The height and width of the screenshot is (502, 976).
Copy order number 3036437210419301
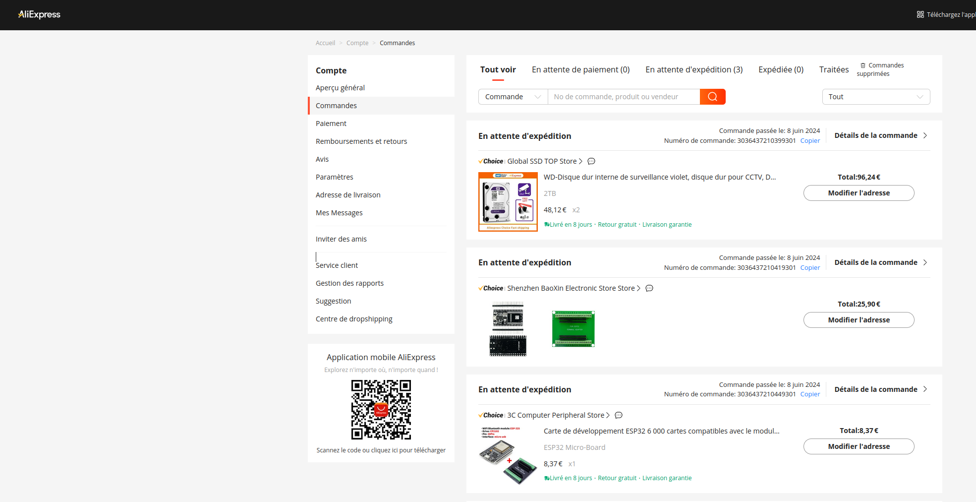click(x=809, y=268)
